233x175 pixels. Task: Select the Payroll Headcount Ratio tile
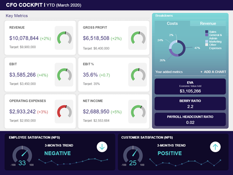[x=190, y=119]
